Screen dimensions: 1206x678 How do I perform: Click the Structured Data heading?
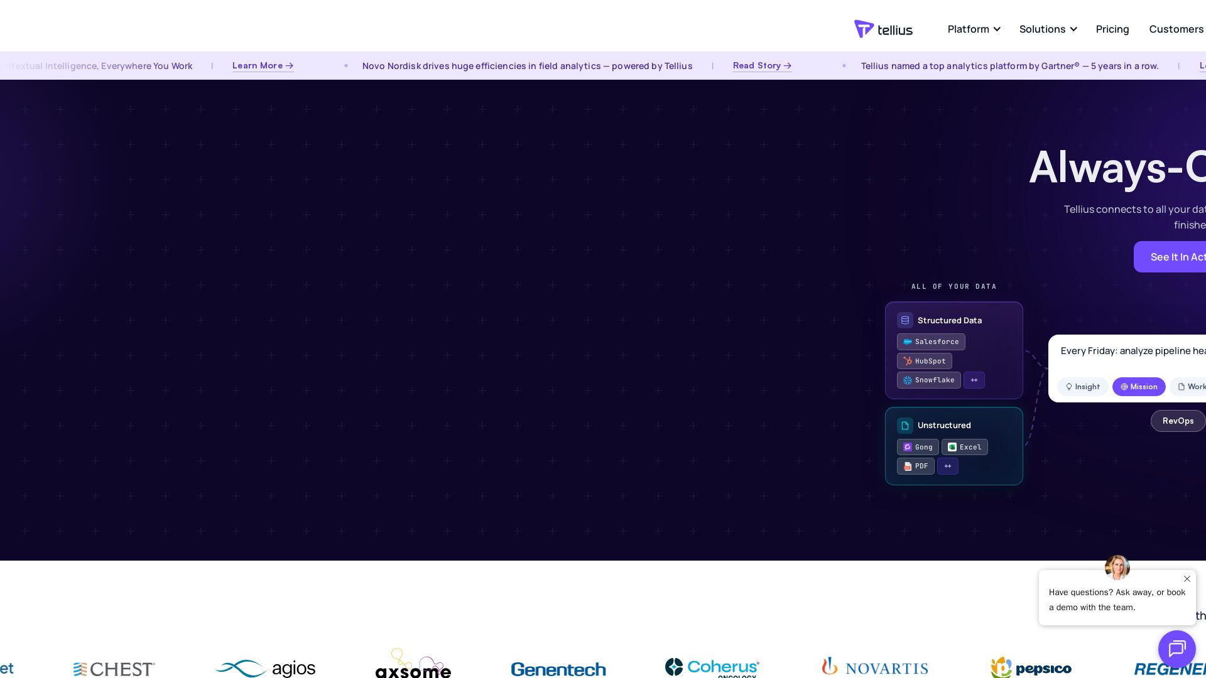[949, 320]
